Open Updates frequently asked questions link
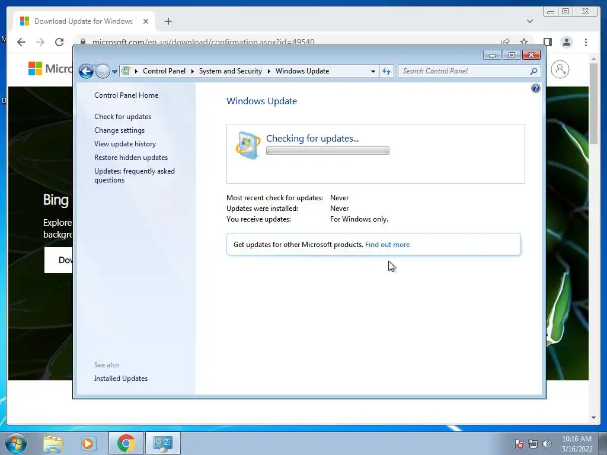Viewport: 607px width, 455px height. [x=135, y=175]
